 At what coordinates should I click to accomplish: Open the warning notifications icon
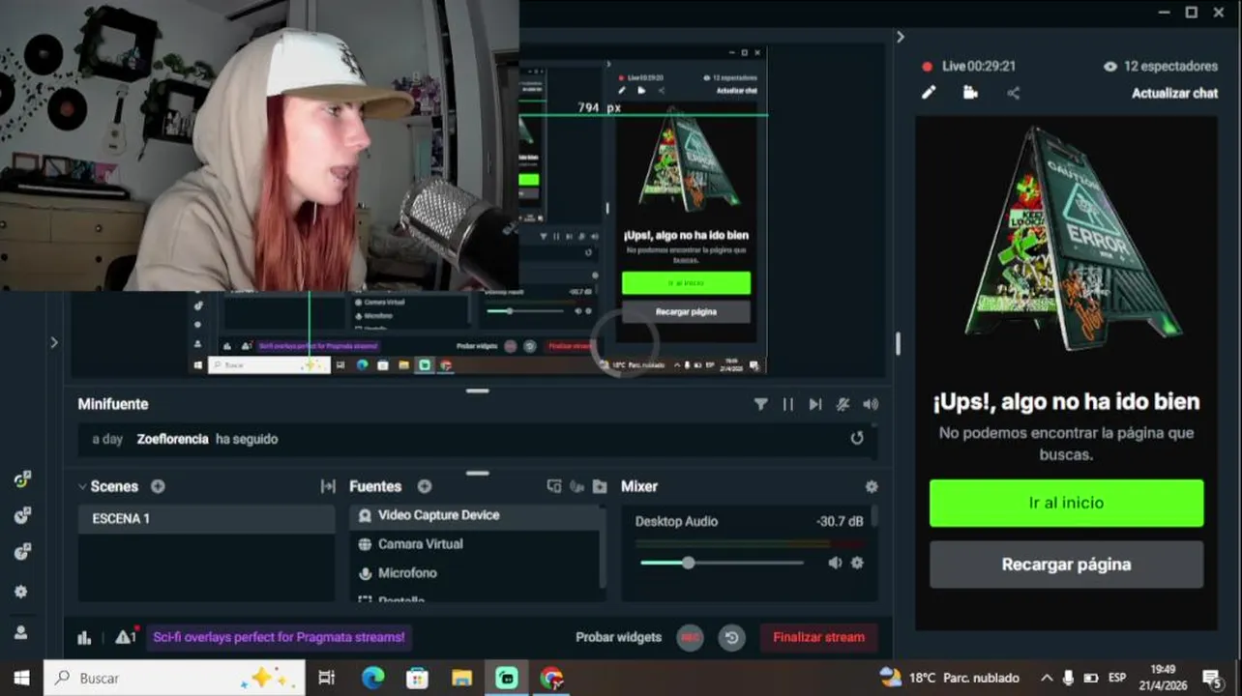pyautogui.click(x=126, y=637)
